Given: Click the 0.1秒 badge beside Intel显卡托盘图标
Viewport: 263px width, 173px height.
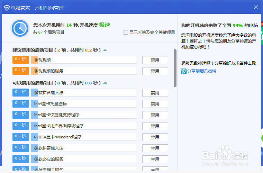Looking at the screenshot, I should 21,103.
